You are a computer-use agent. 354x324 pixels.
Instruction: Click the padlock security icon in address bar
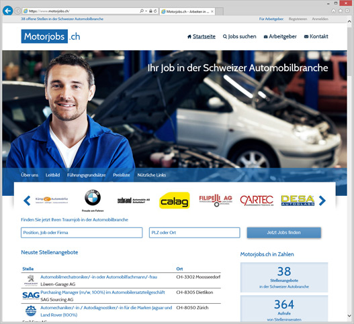pyautogui.click(x=150, y=11)
